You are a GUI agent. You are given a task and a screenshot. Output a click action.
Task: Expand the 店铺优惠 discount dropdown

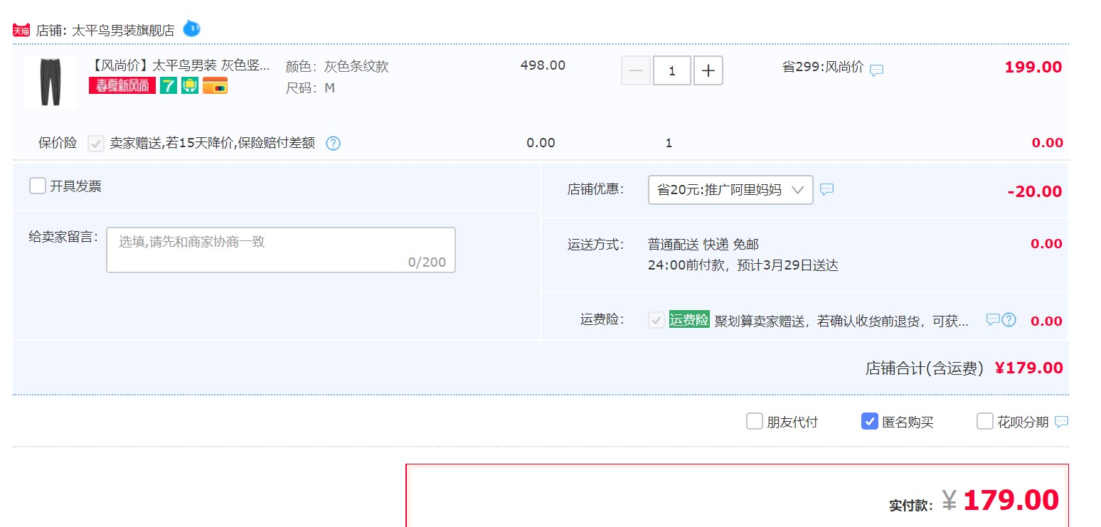point(730,190)
